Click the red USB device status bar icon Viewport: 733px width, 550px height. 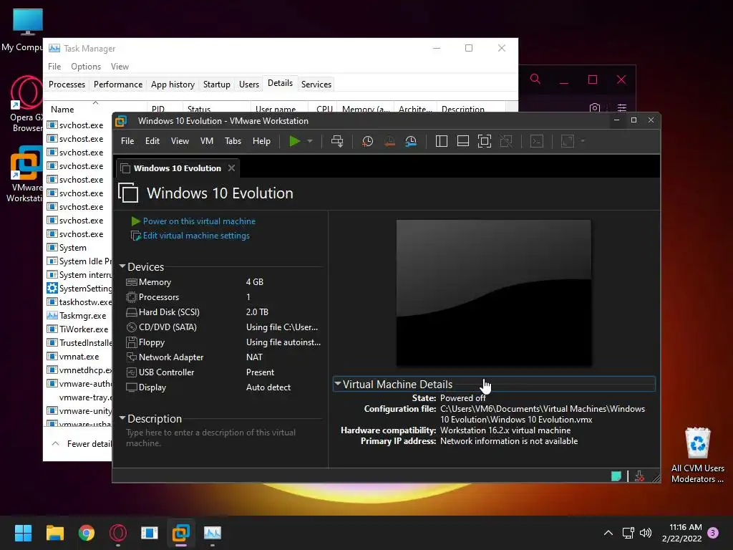[639, 476]
